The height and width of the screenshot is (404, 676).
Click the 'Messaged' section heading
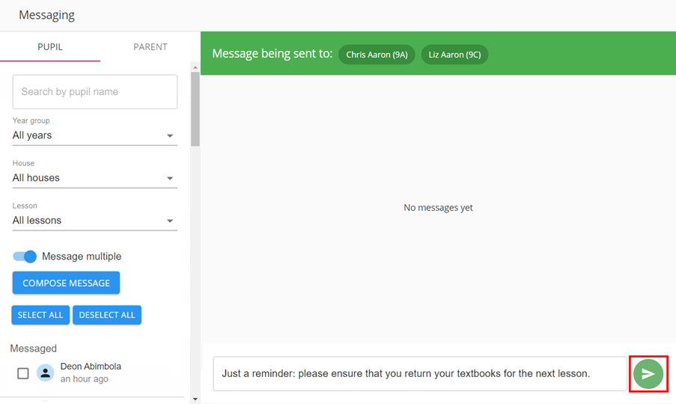tap(33, 349)
